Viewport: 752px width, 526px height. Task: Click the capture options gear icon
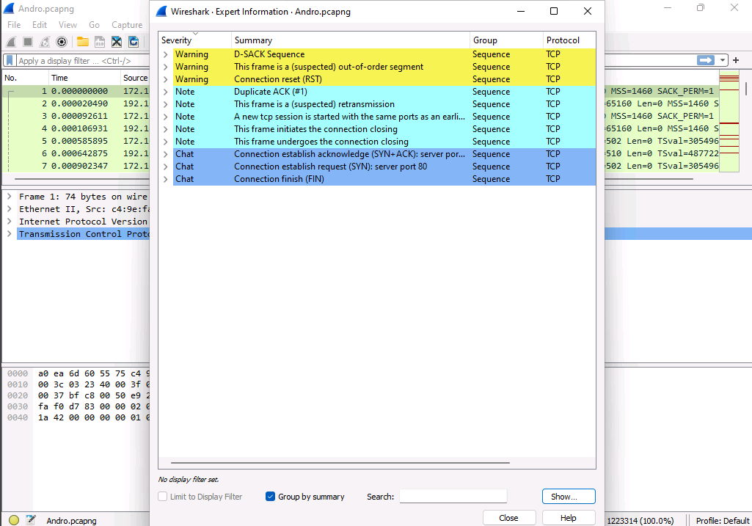click(62, 42)
